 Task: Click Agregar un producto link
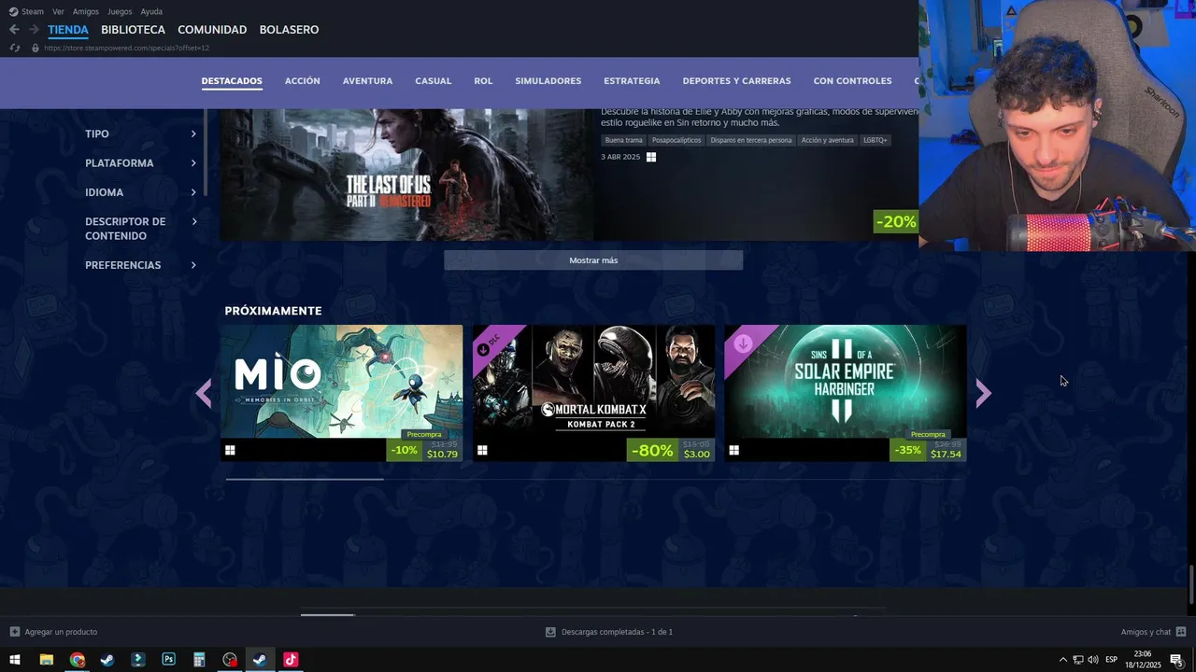[61, 632]
